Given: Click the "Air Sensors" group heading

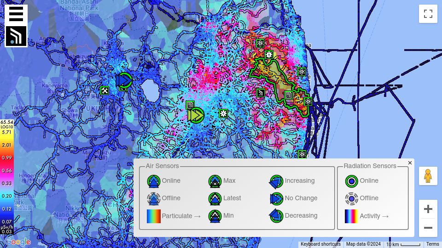Looking at the screenshot, I should click(162, 166).
